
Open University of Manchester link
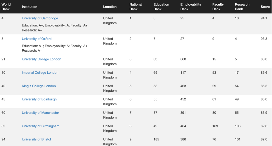coord(40,113)
